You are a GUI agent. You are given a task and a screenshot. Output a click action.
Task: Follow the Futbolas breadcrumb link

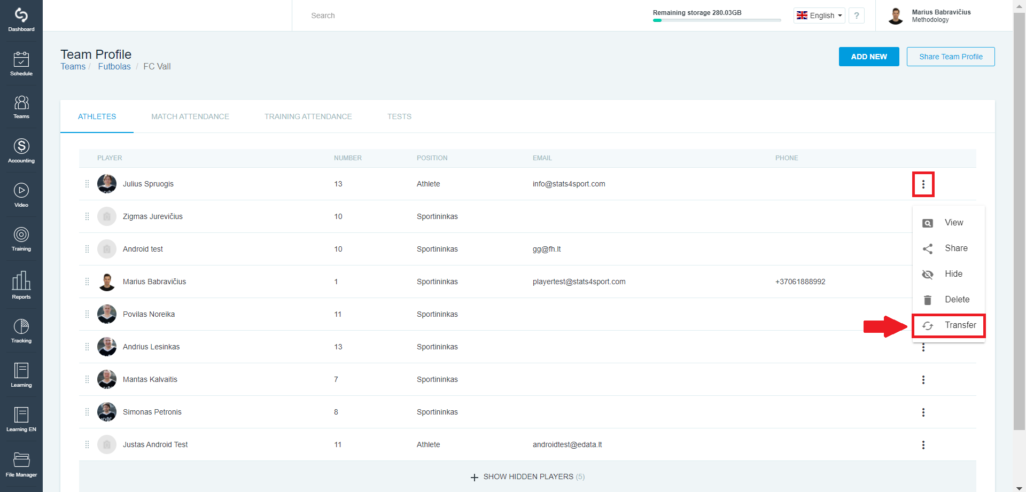point(114,66)
